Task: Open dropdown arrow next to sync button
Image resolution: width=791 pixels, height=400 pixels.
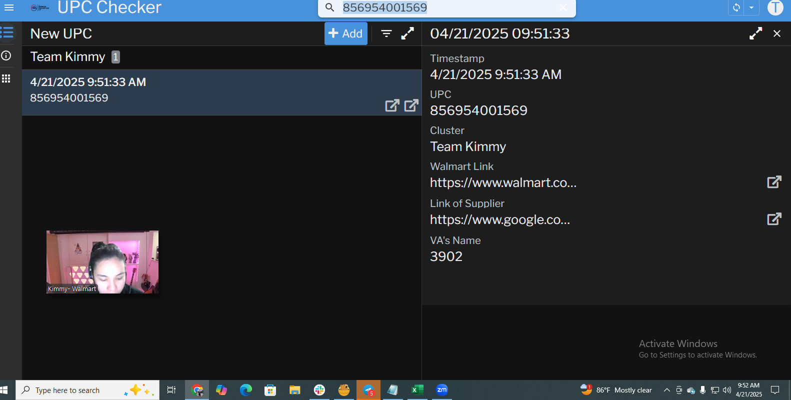Action: pos(751,7)
